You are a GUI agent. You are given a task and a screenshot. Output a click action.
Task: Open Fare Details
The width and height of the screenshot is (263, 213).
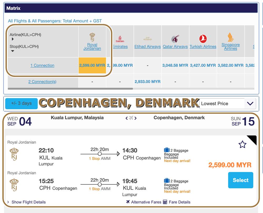[180, 202]
